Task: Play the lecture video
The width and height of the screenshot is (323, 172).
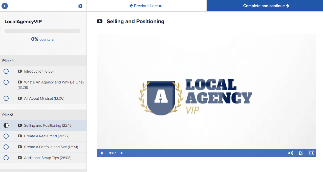Action: click(102, 153)
